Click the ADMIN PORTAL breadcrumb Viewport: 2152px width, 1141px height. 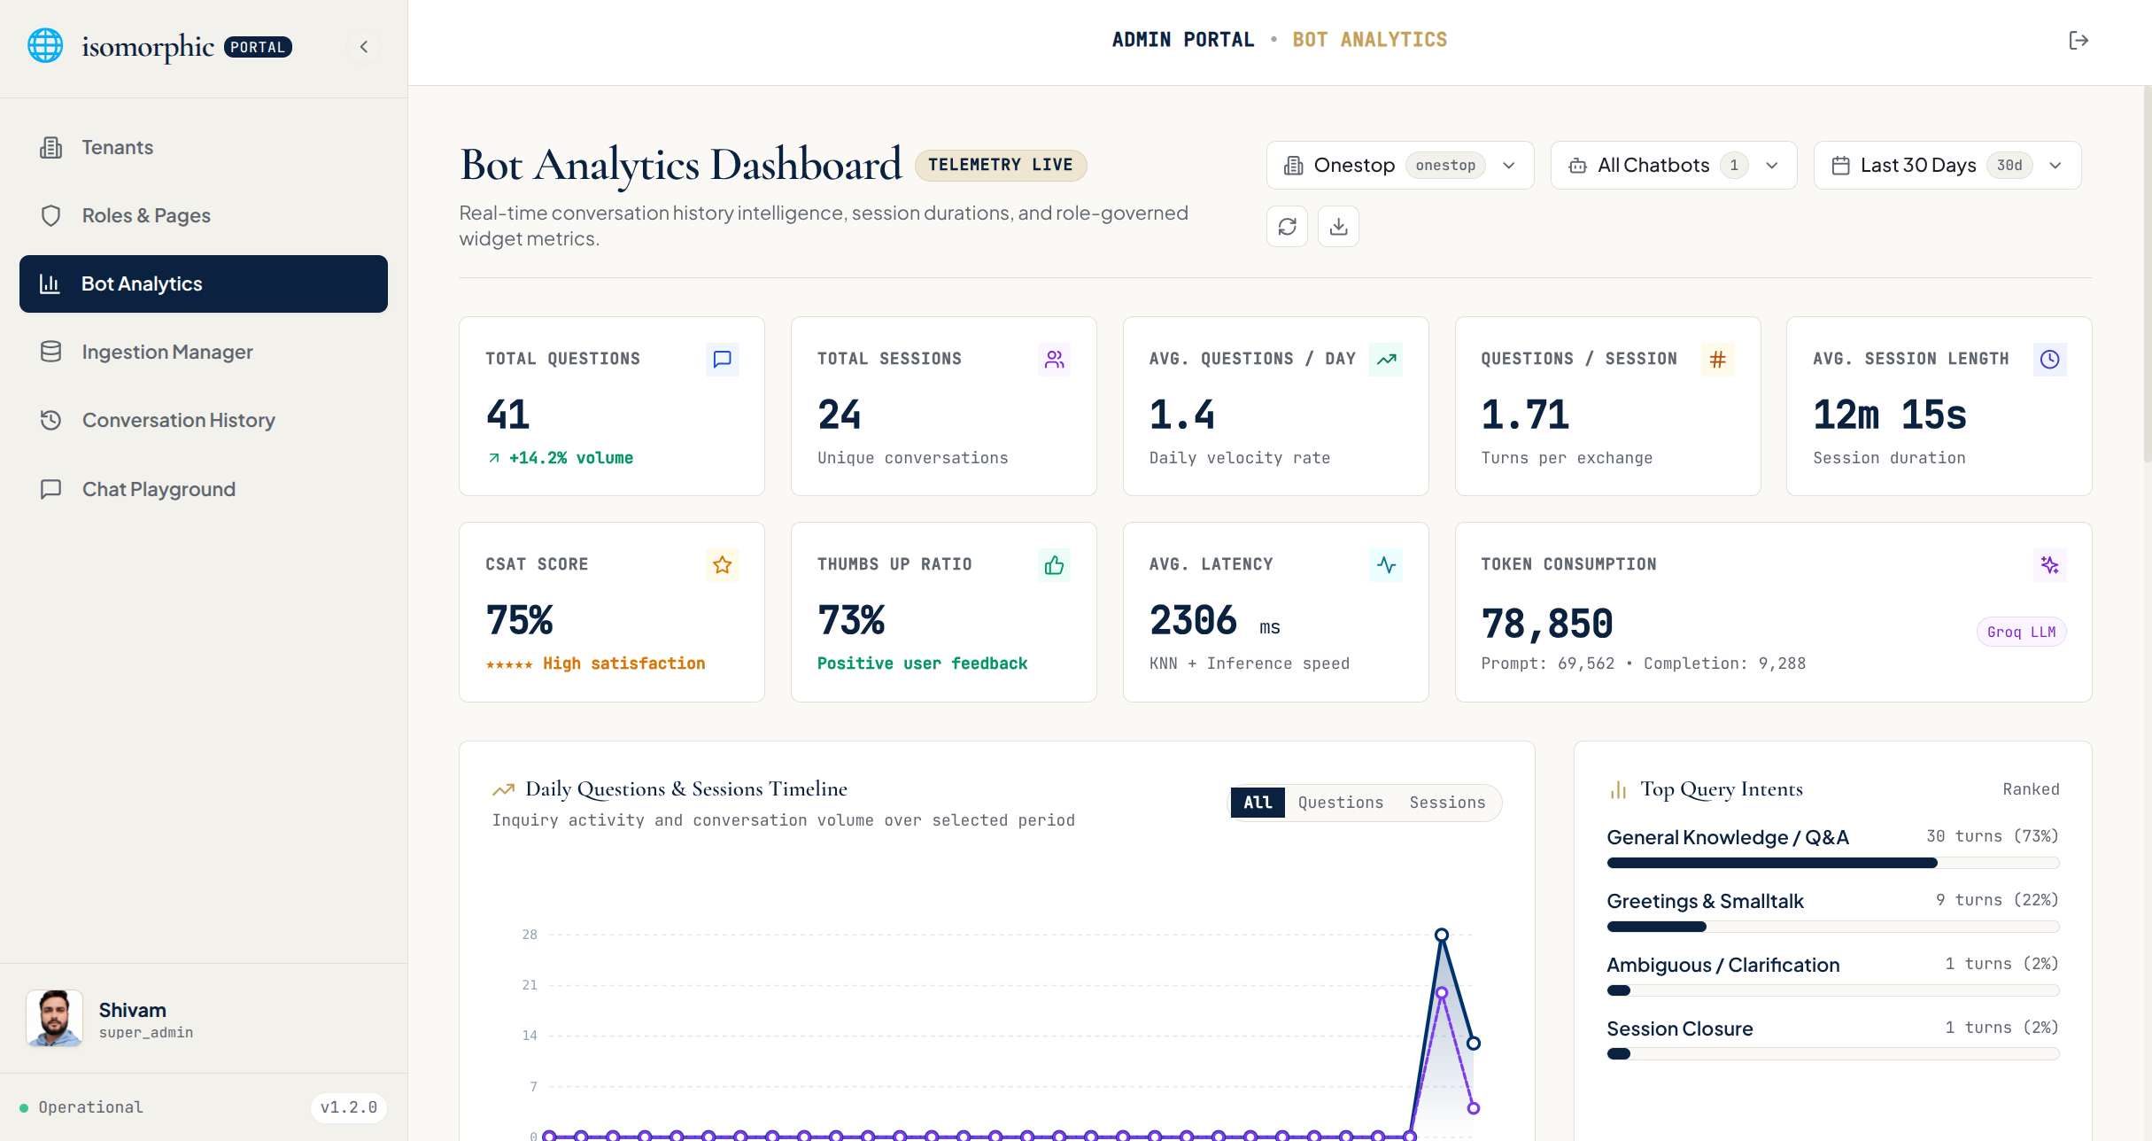click(x=1183, y=40)
